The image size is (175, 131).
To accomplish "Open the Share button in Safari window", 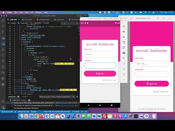I will 170,18.
